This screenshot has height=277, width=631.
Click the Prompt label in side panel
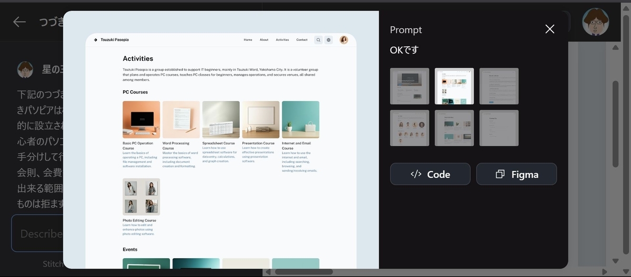coord(406,30)
